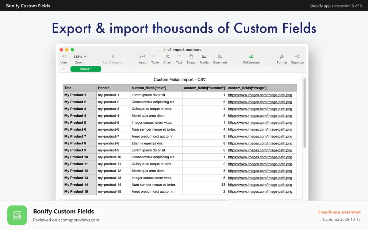
Task: Select the My Product 5 cell
Action: tap(80, 123)
